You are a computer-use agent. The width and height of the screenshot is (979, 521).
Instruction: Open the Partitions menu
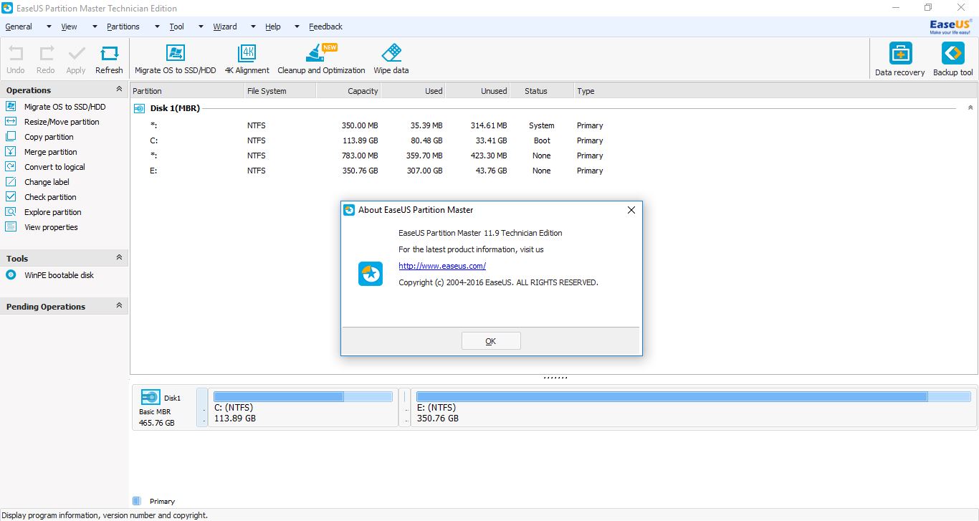point(123,27)
